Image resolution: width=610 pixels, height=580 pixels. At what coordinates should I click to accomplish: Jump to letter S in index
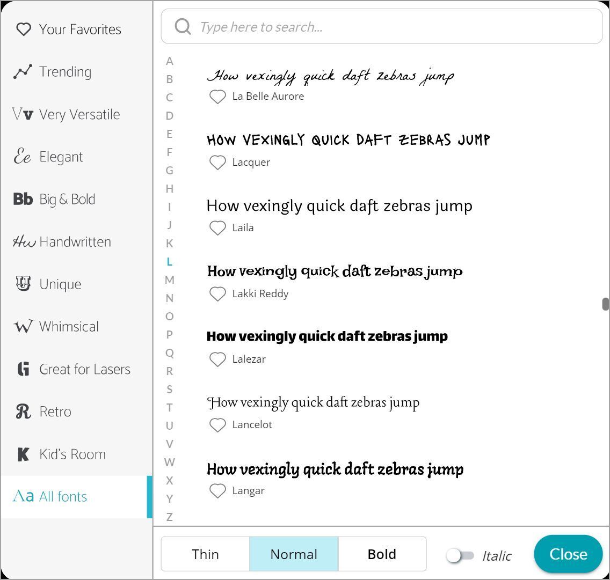(x=169, y=389)
